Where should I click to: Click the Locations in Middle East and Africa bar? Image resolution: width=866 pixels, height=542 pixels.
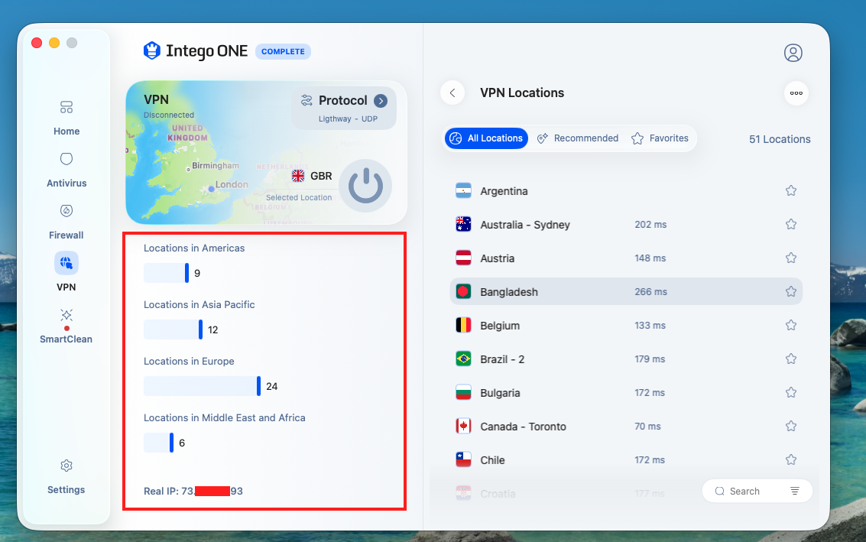(x=158, y=443)
